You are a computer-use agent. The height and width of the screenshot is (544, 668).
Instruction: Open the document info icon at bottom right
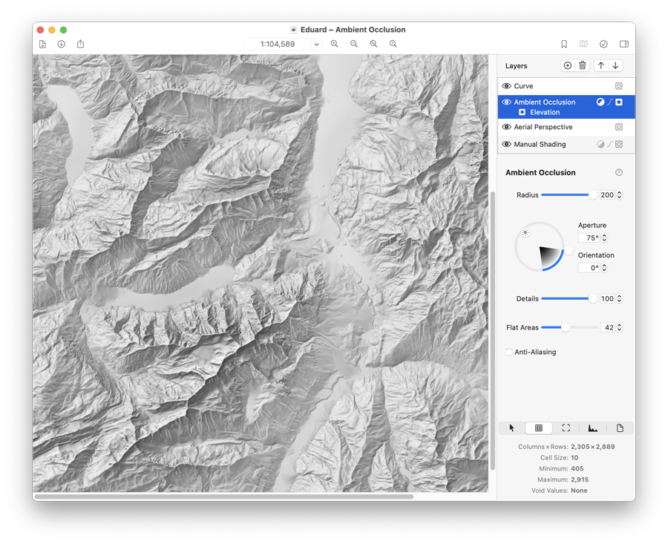(620, 427)
